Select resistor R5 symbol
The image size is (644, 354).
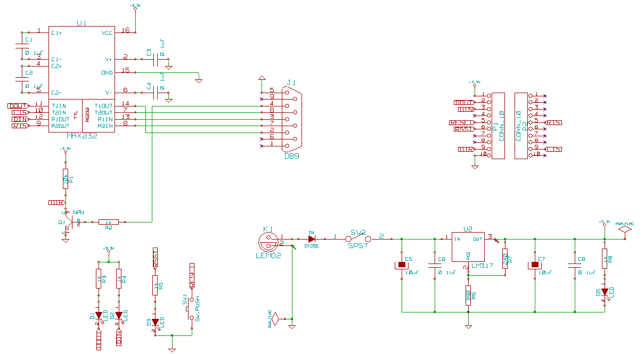155,286
